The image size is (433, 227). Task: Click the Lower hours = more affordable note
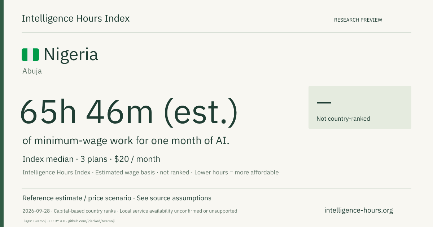(x=236, y=173)
